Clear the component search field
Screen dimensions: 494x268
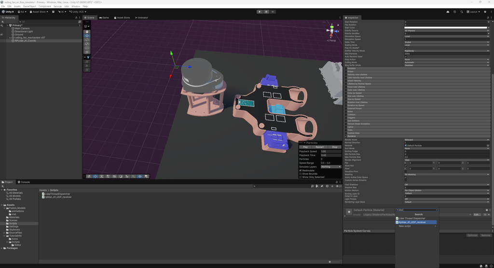point(437,210)
